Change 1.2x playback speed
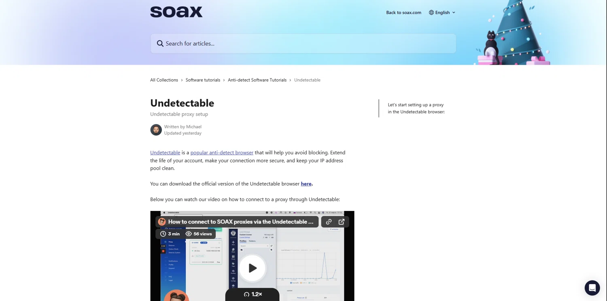 point(253,295)
